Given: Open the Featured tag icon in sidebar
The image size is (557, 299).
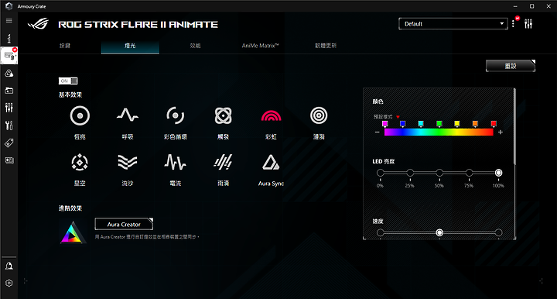Looking at the screenshot, I should point(9,143).
